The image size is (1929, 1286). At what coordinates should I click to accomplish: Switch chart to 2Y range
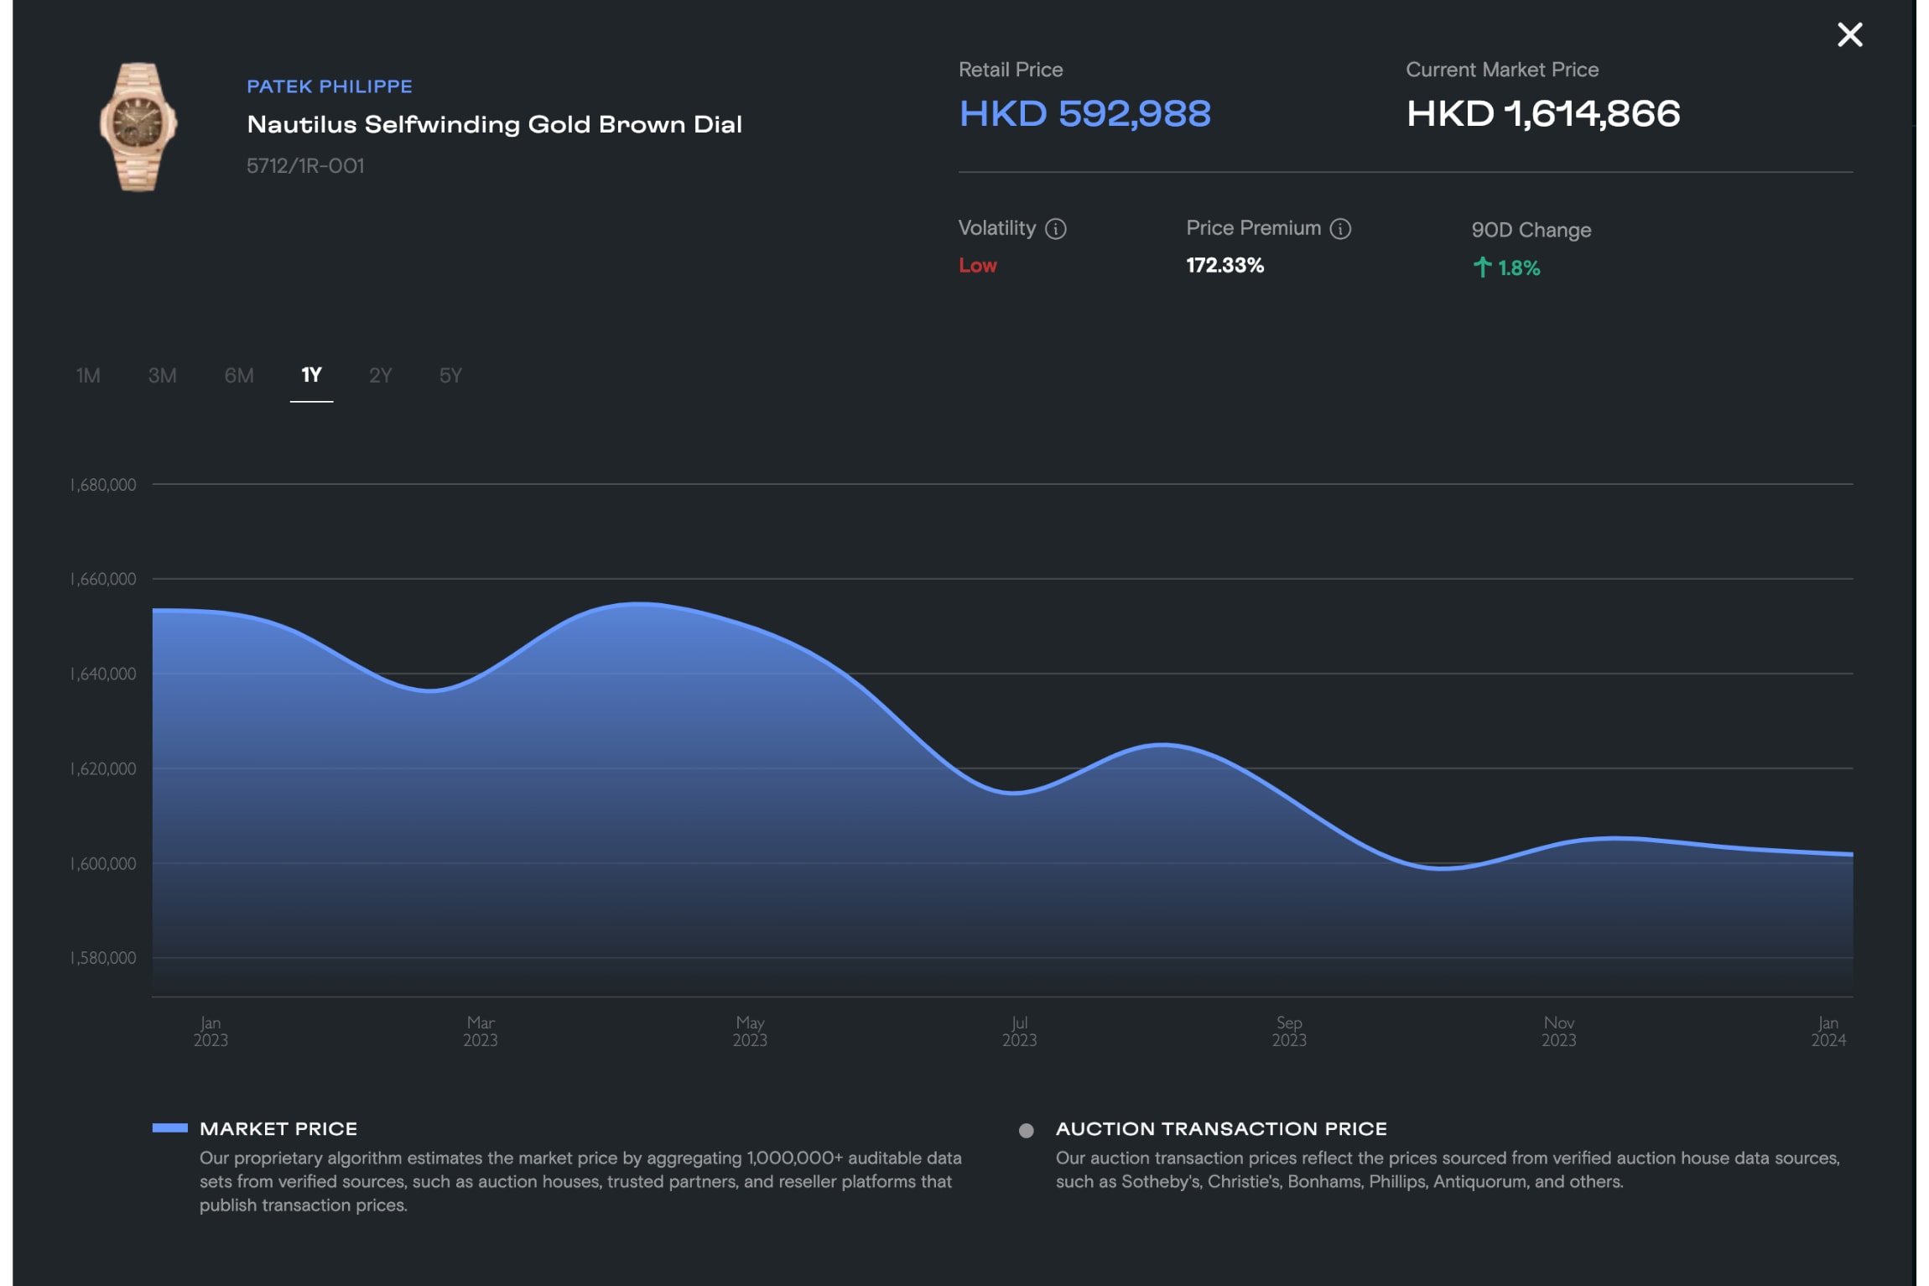380,375
